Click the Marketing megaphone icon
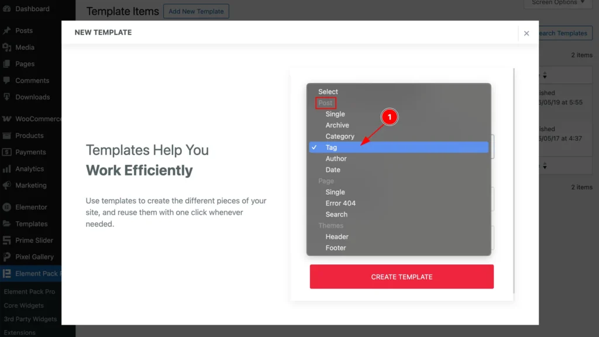 (x=7, y=185)
